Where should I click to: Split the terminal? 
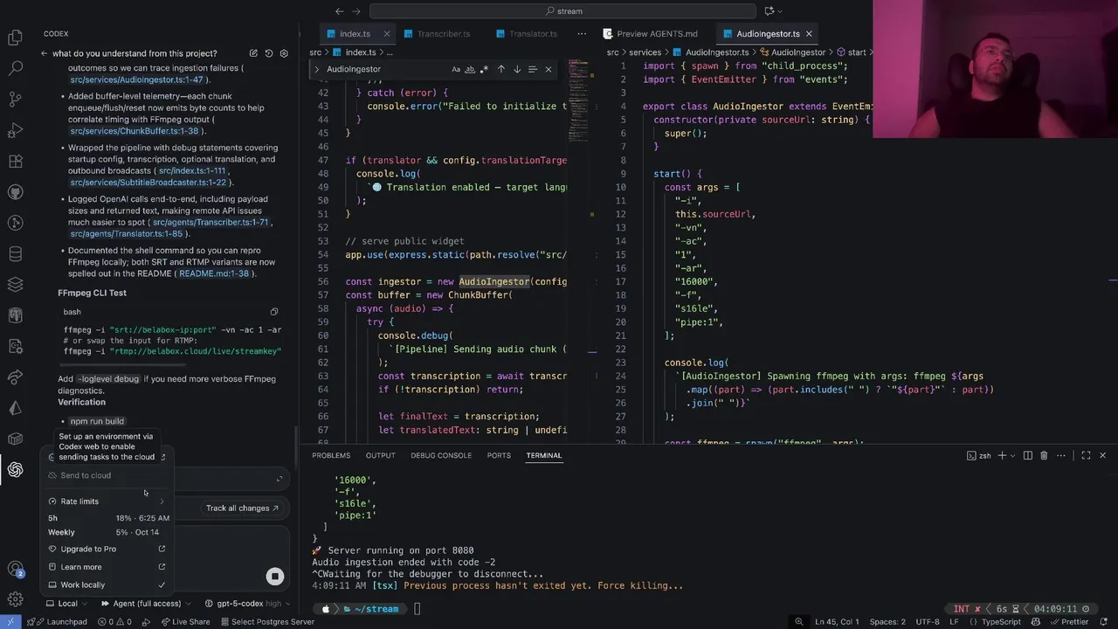pyautogui.click(x=1028, y=455)
